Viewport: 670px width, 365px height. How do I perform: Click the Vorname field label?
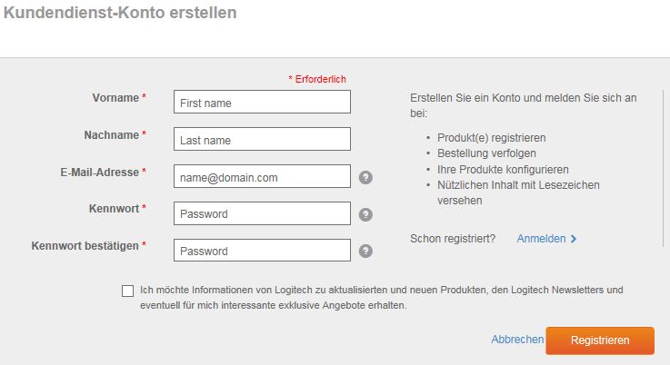click(x=115, y=98)
